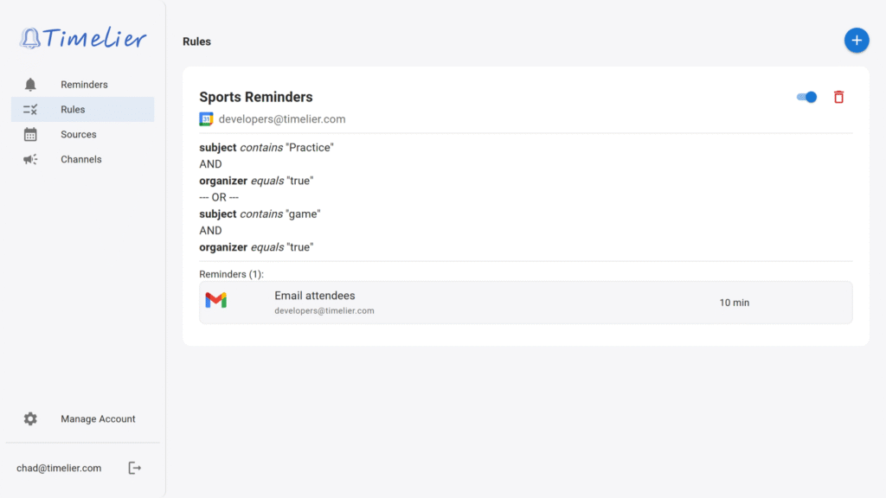886x498 pixels.
Task: Click the Channels megaphone icon
Action: point(30,160)
